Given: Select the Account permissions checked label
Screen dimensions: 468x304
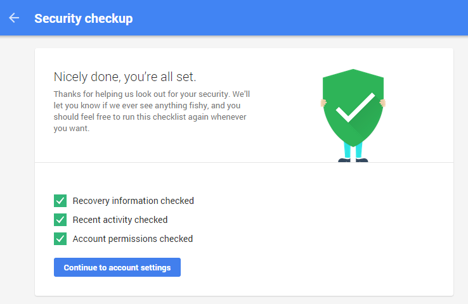Looking at the screenshot, I should tap(133, 239).
